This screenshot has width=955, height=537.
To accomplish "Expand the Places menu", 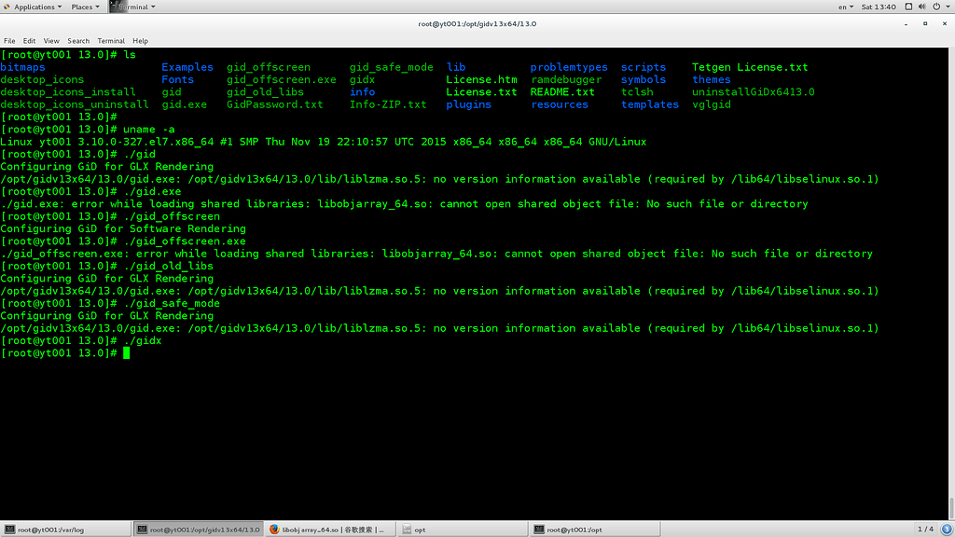I will point(85,7).
